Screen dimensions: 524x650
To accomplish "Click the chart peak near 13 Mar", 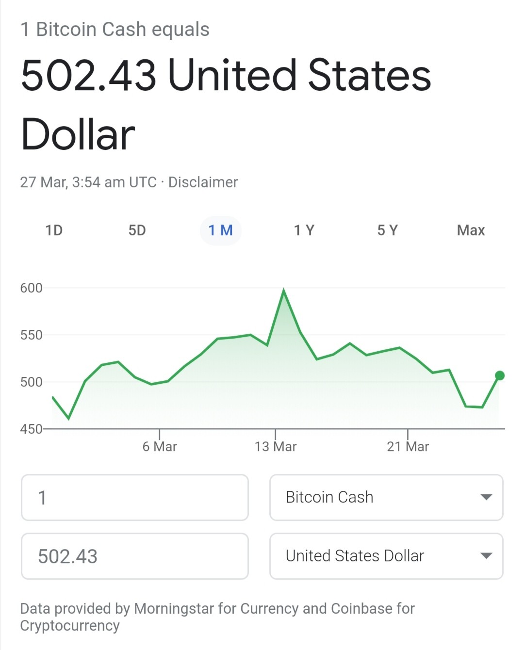I will (x=284, y=291).
